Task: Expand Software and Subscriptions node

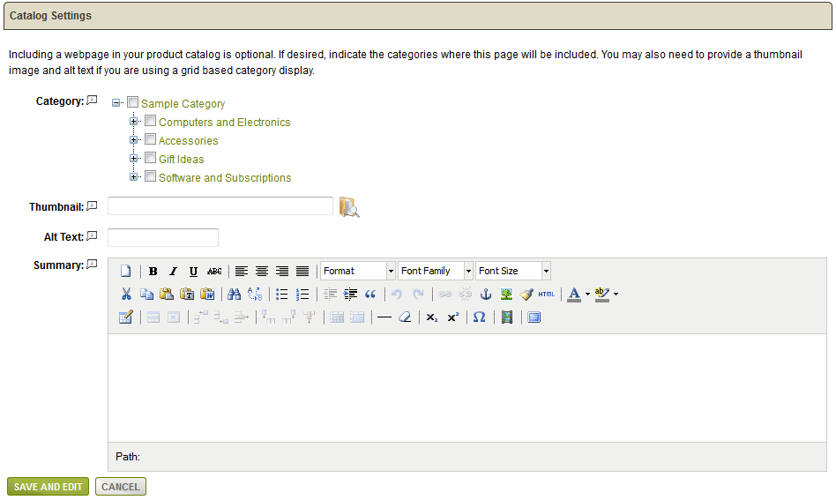Action: 133,177
